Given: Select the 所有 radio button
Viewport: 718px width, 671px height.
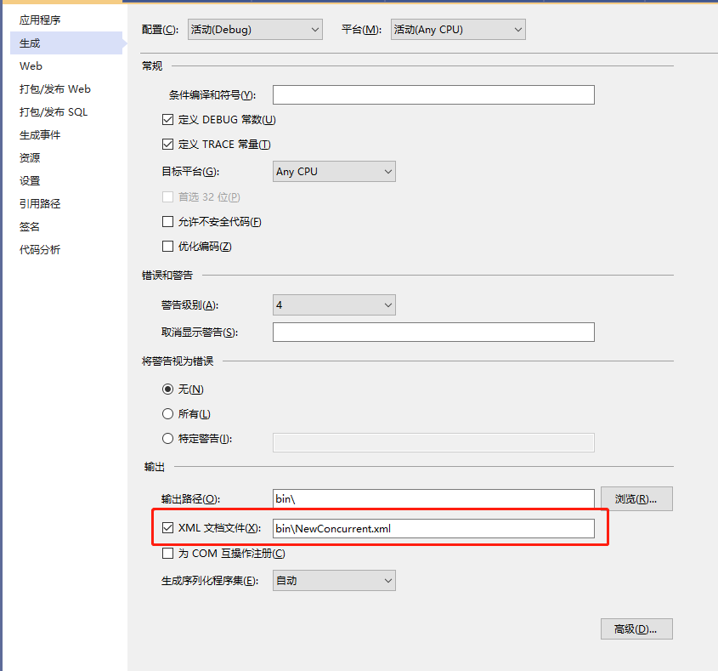Looking at the screenshot, I should [x=168, y=414].
